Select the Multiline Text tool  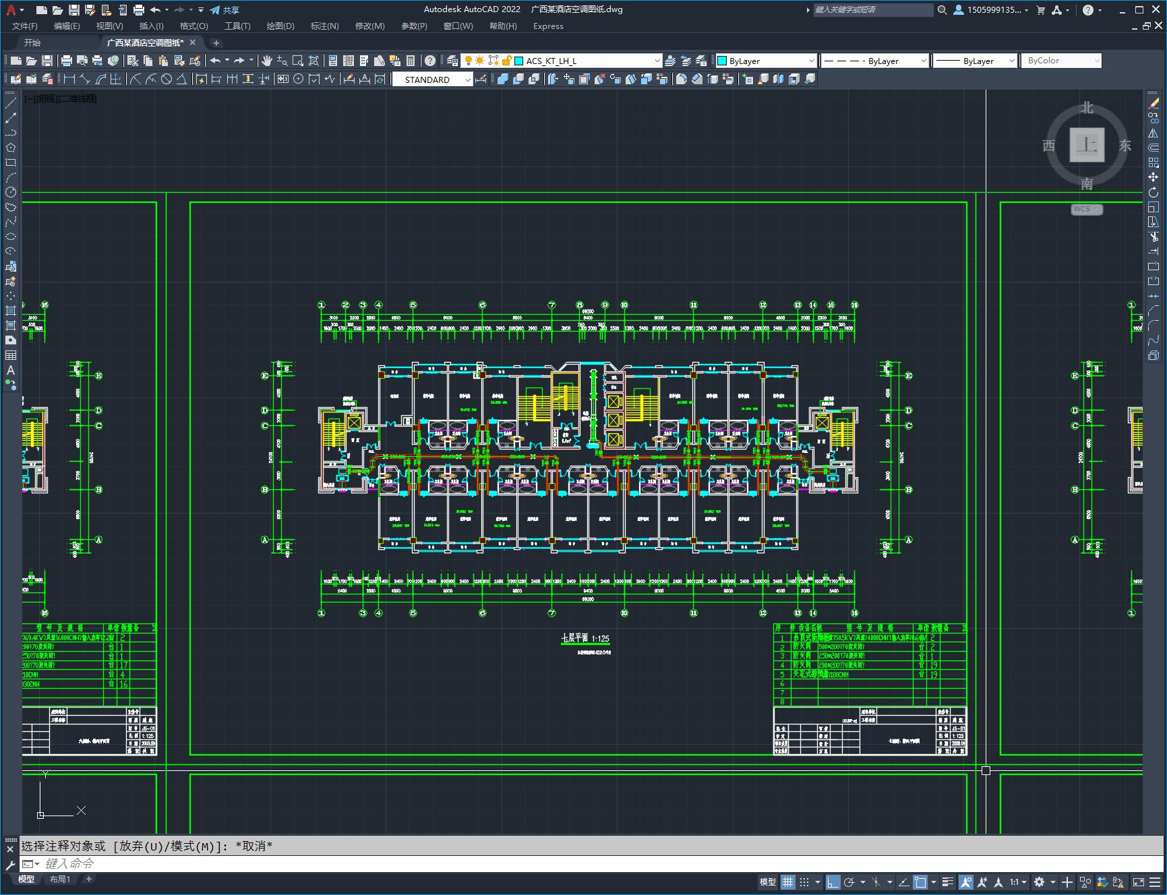pyautogui.click(x=11, y=370)
